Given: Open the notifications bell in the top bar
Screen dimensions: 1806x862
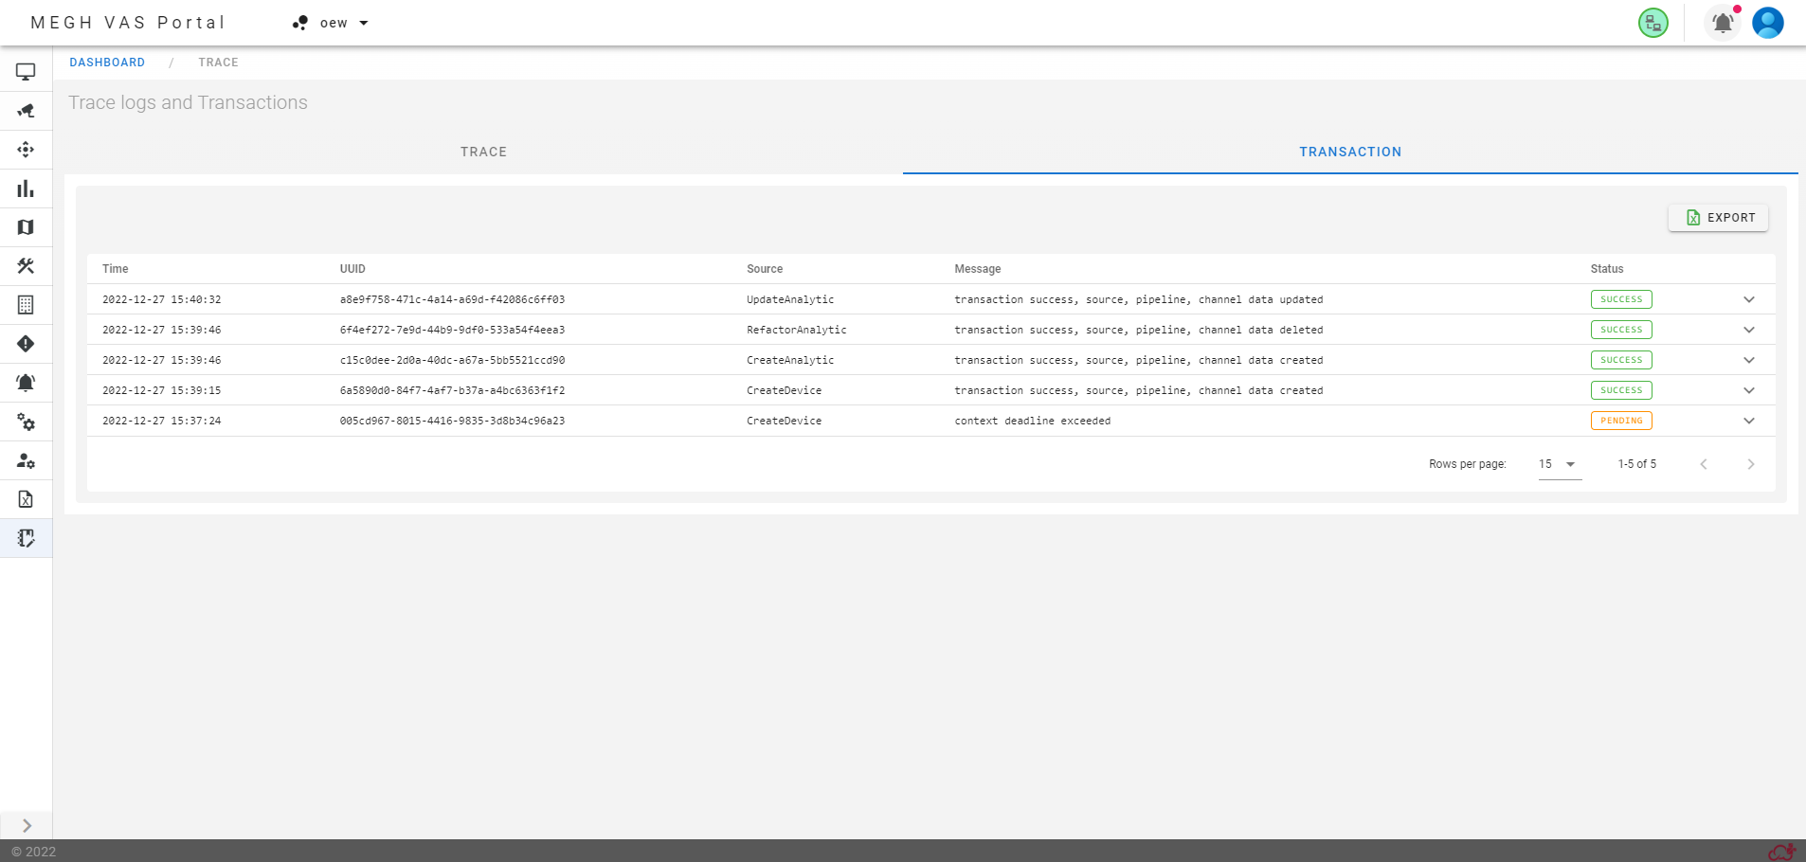Looking at the screenshot, I should 1722,23.
